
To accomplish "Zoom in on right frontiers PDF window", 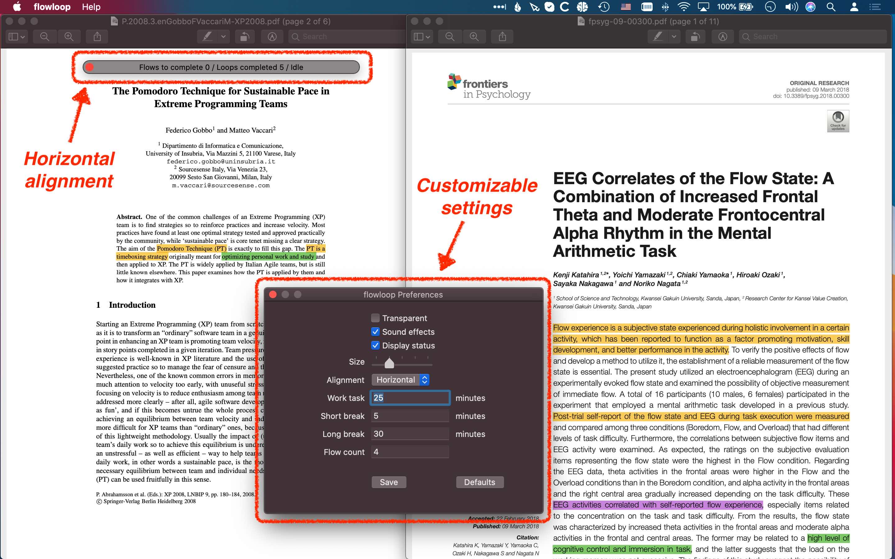I will [474, 37].
